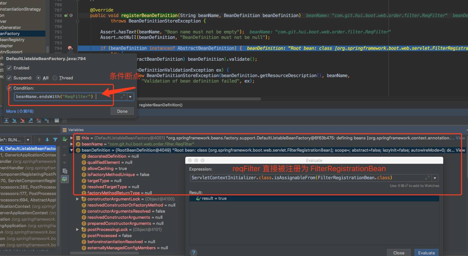Image resolution: width=468 pixels, height=256 pixels.
Task: Click the New Watch plus glasses icon
Action: pos(65,138)
